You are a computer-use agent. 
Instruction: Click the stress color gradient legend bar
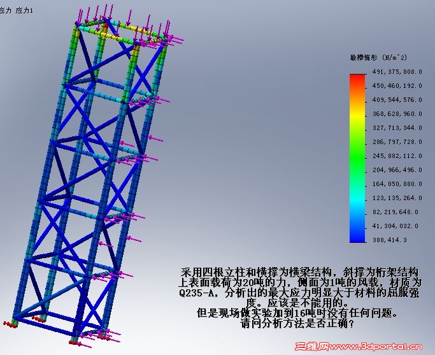coord(357,158)
